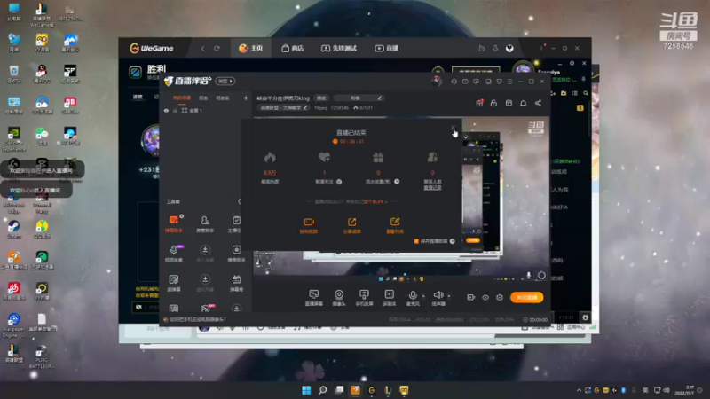Switch to the third scene tab
Screen dimensions: 710x399
point(223,98)
